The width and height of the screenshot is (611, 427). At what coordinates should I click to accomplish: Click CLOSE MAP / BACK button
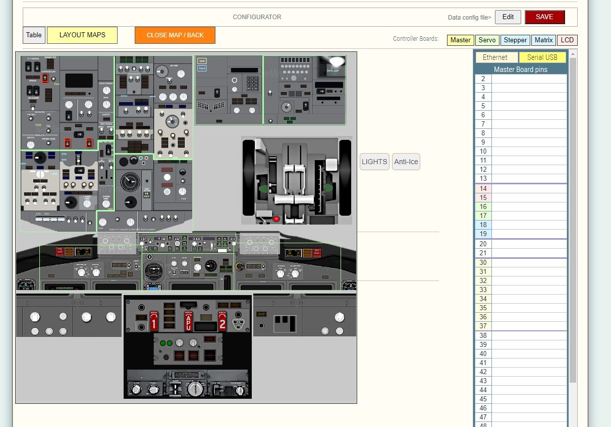pyautogui.click(x=175, y=35)
